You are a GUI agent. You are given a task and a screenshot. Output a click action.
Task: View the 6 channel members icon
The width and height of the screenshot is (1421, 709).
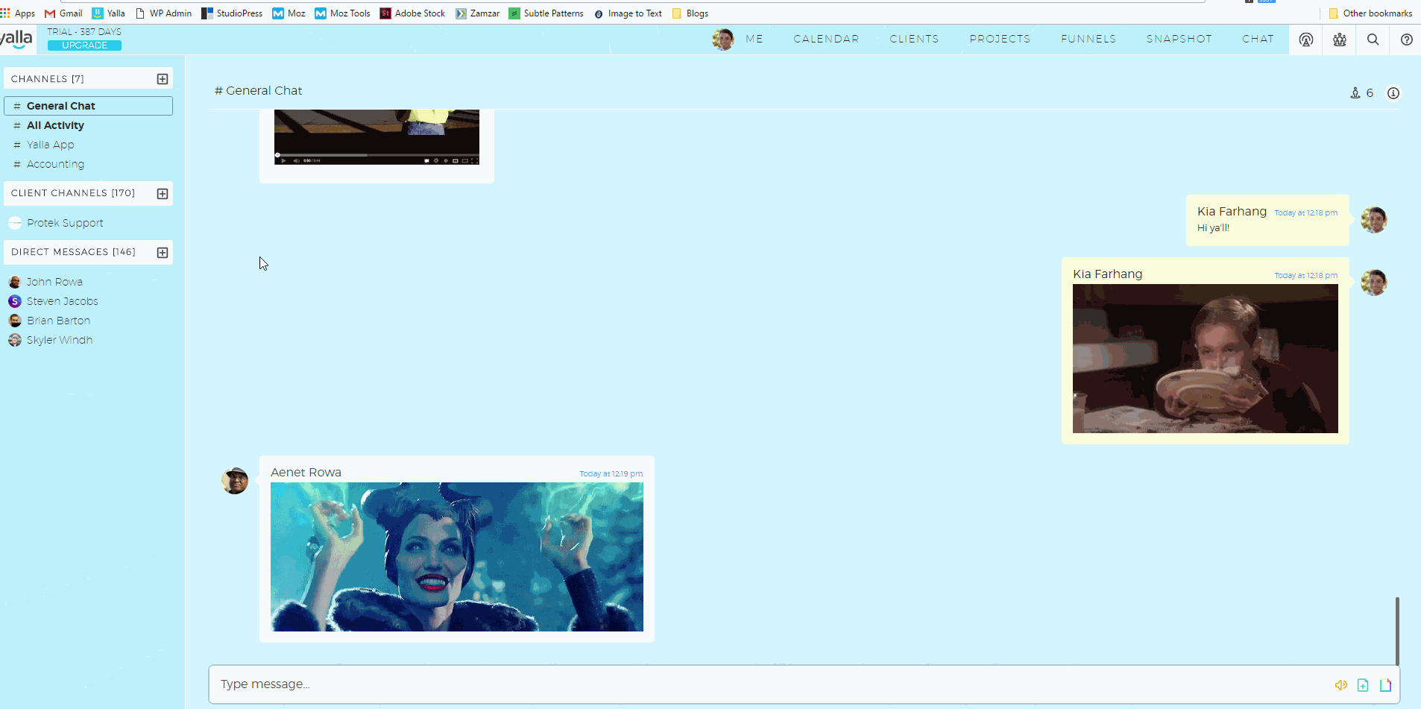point(1361,93)
